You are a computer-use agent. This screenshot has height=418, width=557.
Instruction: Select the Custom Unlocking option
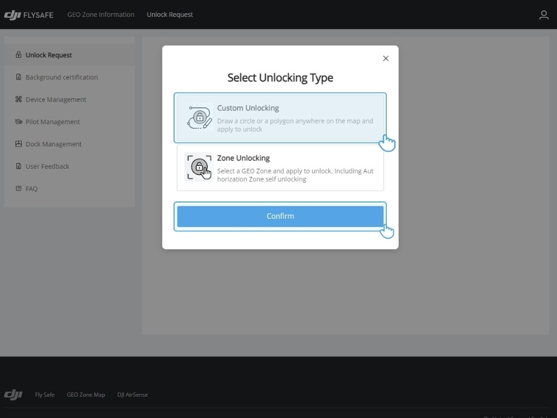click(280, 117)
